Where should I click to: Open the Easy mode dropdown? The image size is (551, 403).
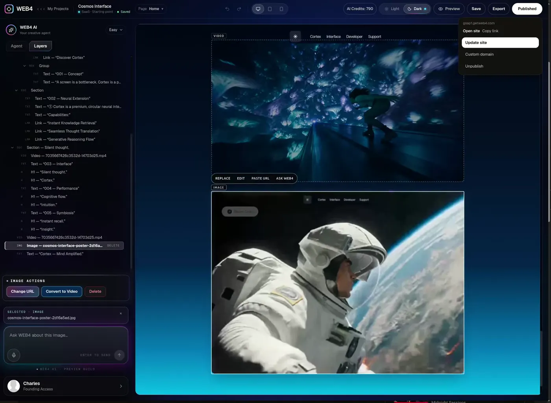(x=116, y=30)
